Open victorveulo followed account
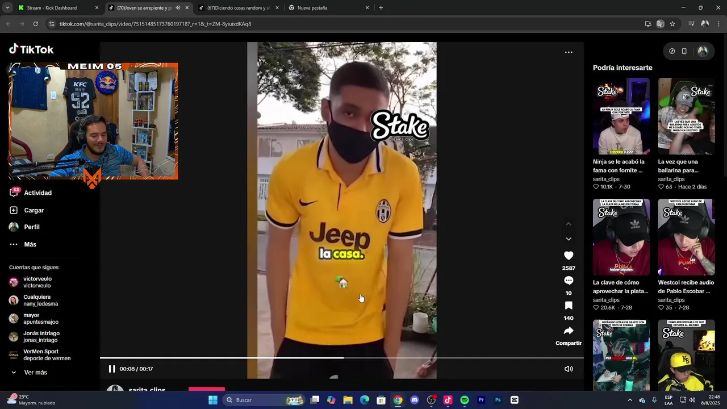The width and height of the screenshot is (727, 409). [37, 282]
